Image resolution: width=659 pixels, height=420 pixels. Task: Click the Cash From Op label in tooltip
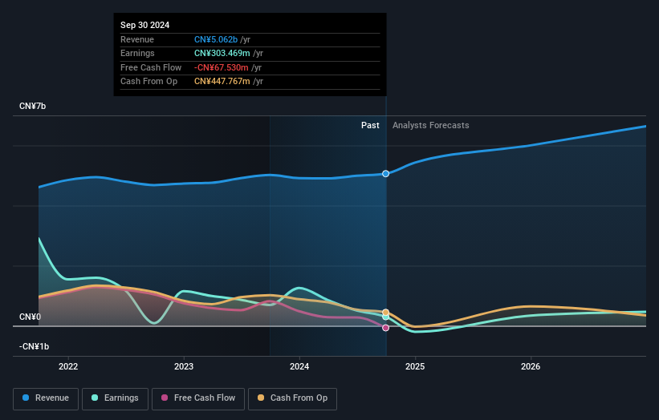148,82
